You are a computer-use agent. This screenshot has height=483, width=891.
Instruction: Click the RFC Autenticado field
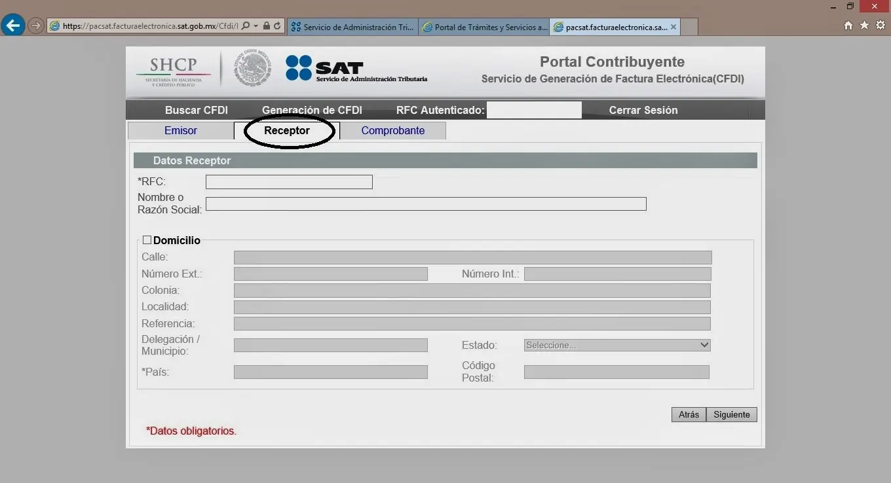534,110
